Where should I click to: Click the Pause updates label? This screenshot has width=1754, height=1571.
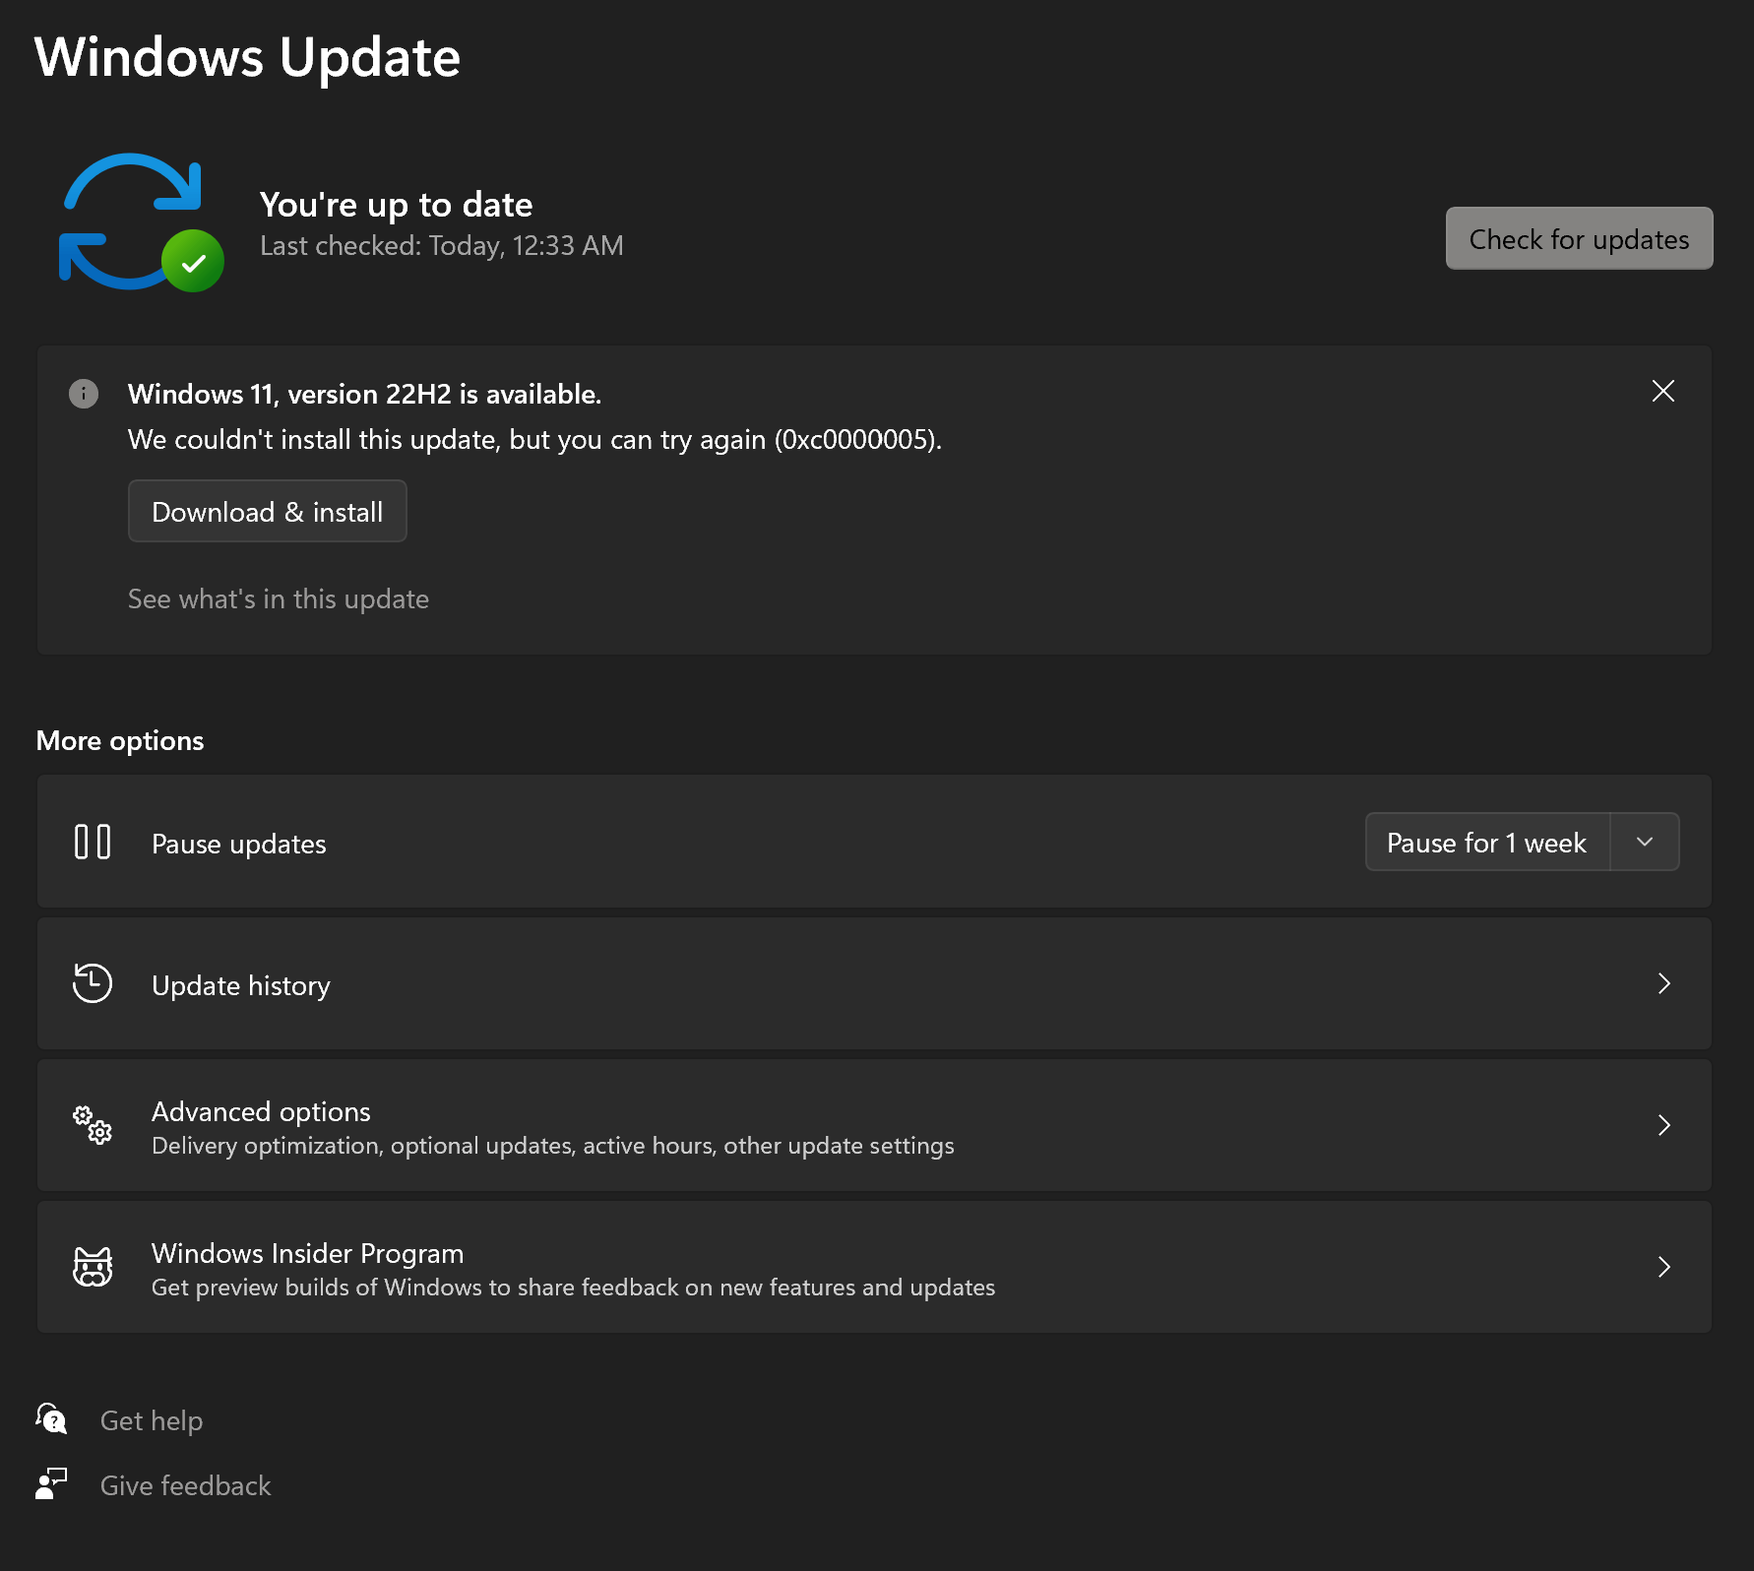coord(239,844)
